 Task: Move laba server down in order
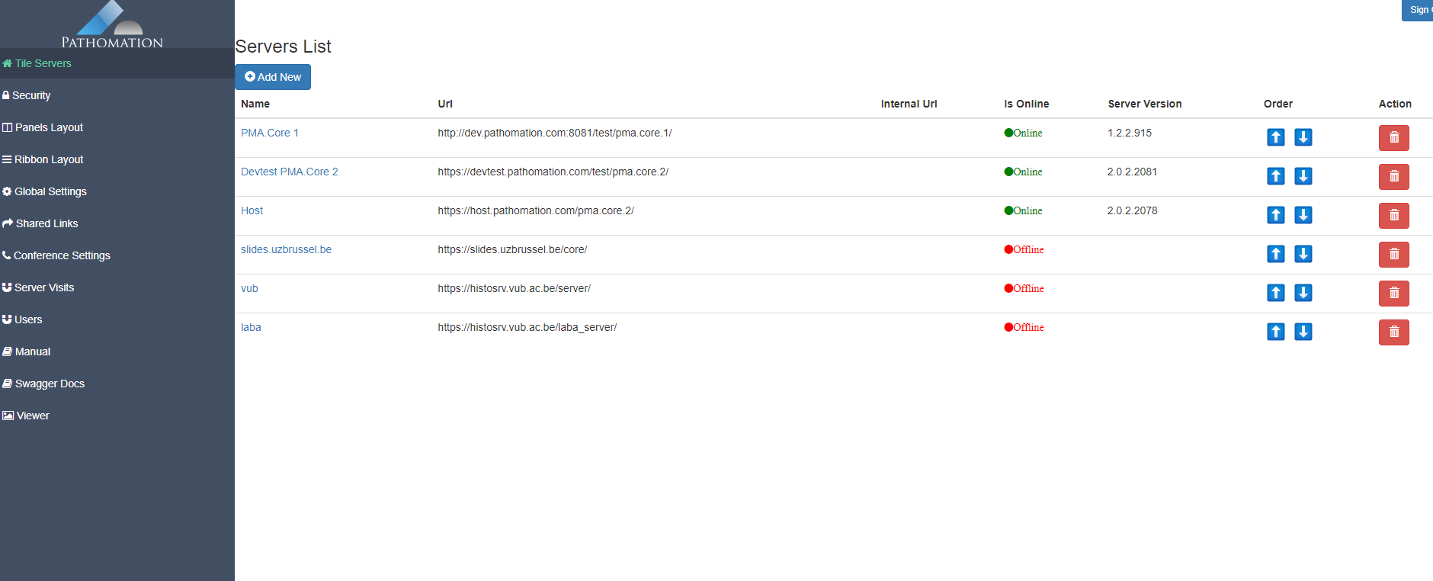point(1303,332)
